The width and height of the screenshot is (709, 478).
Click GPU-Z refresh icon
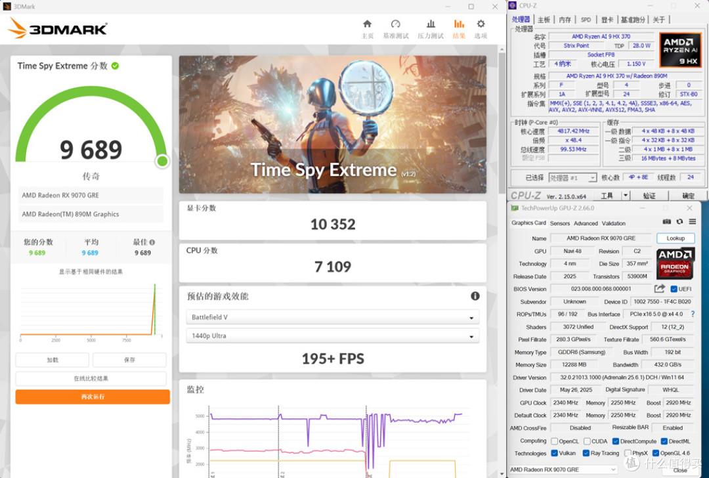click(x=679, y=221)
